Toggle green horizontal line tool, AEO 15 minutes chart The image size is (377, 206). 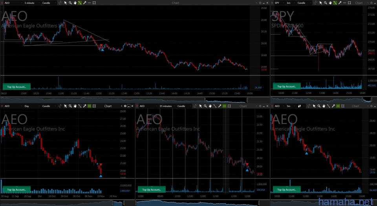(x=224, y=106)
